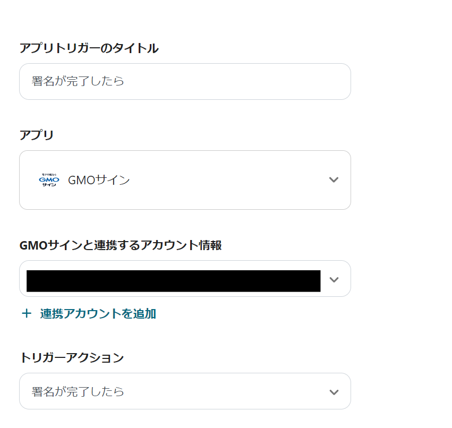The height and width of the screenshot is (428, 452).
Task: Click the left padding of the account selector
Action: click(x=23, y=279)
